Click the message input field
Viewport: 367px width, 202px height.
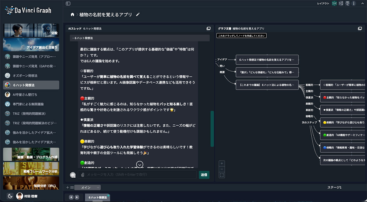(140, 175)
